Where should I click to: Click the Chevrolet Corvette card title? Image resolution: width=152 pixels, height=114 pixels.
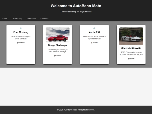pos(131,48)
